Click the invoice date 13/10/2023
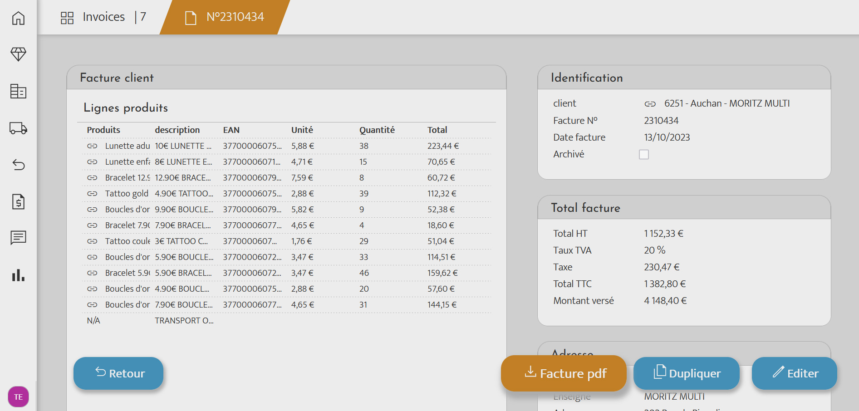This screenshot has width=859, height=411. tap(667, 137)
